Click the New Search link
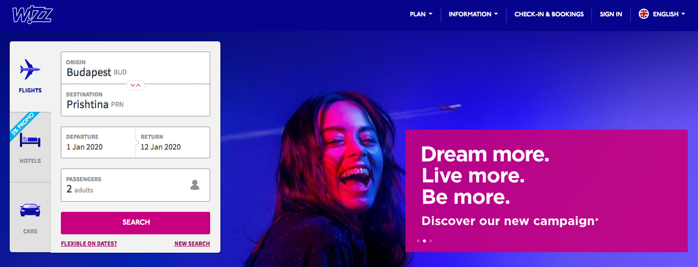Image resolution: width=698 pixels, height=267 pixels. coord(192,244)
